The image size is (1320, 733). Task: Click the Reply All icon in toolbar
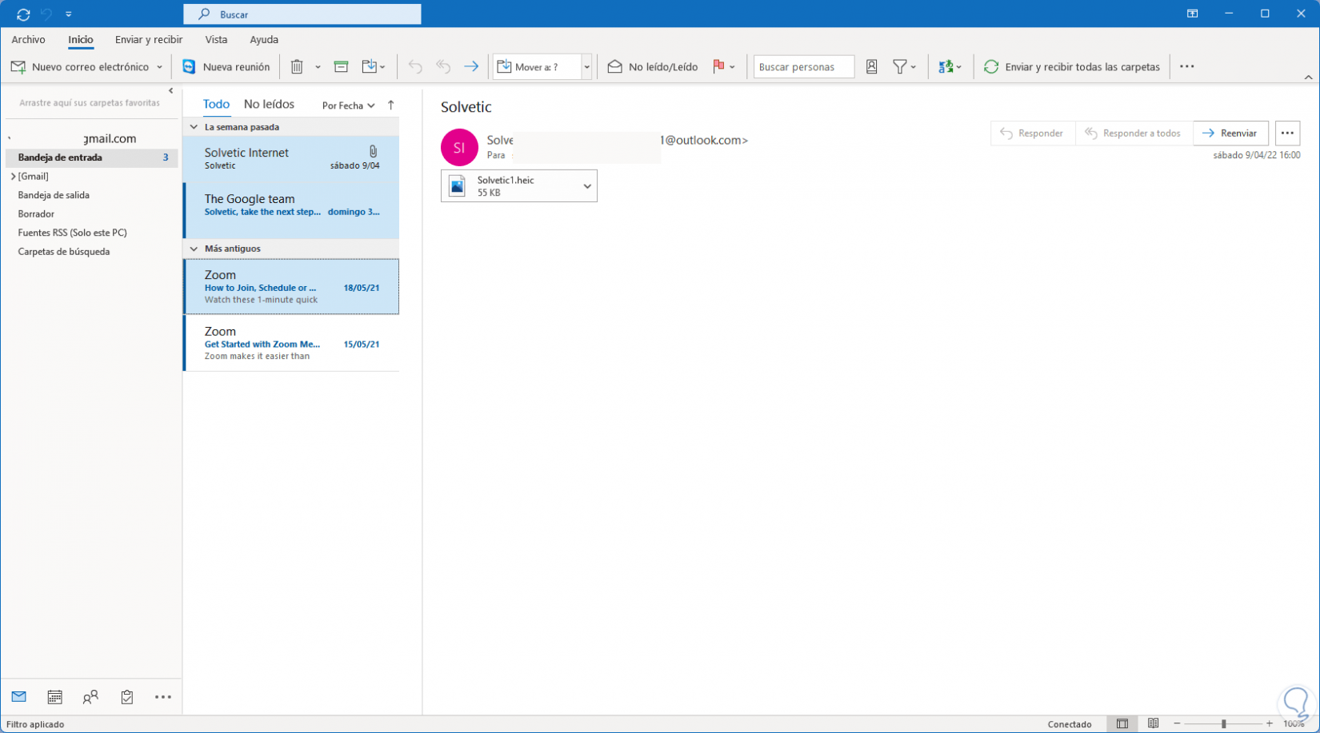[x=443, y=67]
